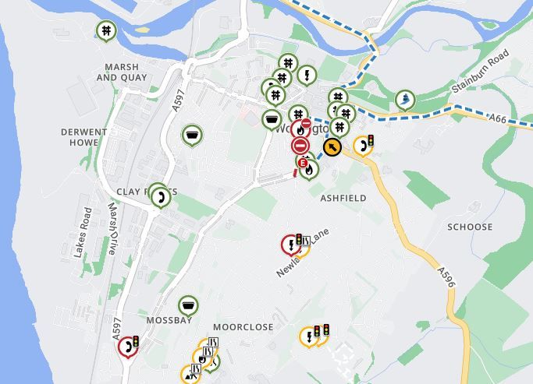Screen dimensions: 533x384
Task: Click the yellow electricity marker in Moorclose
Action: click(x=309, y=336)
